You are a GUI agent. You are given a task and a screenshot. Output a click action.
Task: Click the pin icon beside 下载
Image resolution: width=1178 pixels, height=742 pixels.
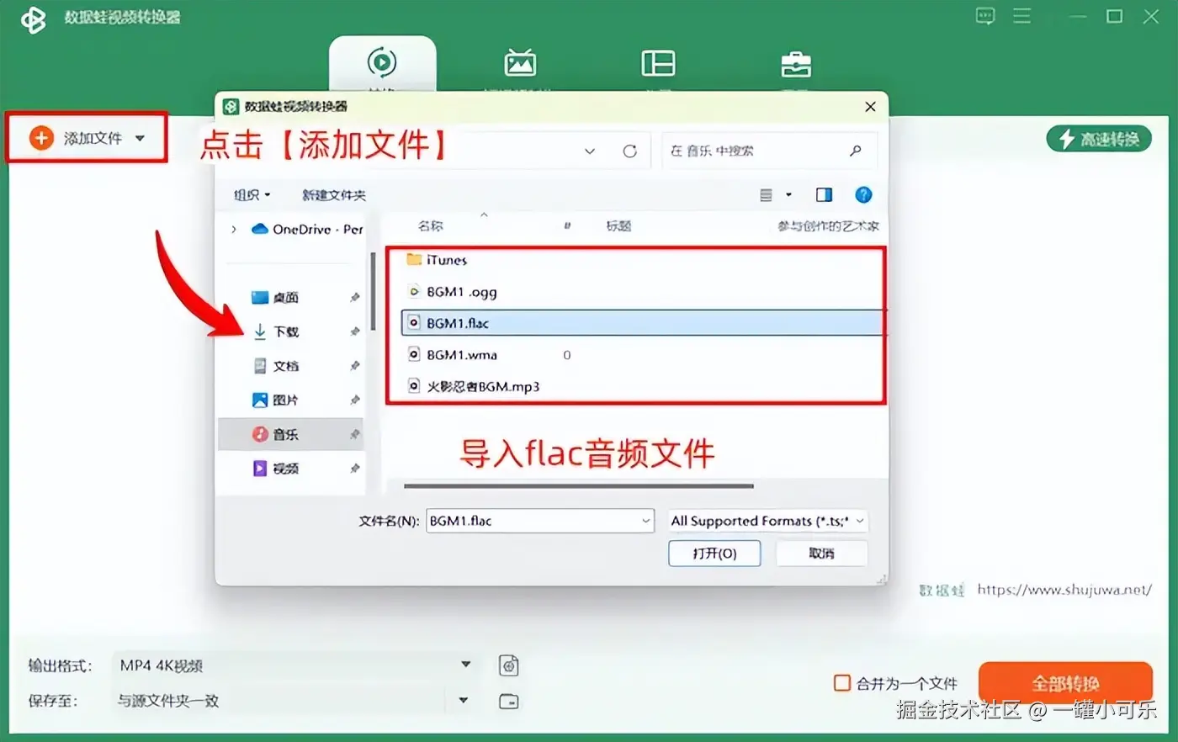(354, 331)
